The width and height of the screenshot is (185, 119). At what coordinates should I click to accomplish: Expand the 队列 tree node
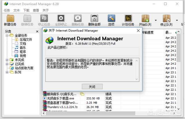pyautogui.click(x=7, y=72)
